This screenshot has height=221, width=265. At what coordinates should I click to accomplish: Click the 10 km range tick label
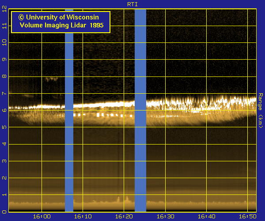click(4, 42)
